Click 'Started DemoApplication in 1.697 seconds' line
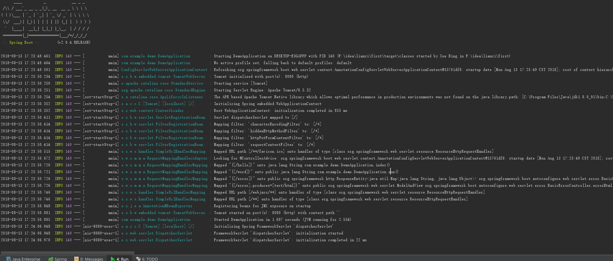This screenshot has height=261, width=613. click(x=282, y=220)
